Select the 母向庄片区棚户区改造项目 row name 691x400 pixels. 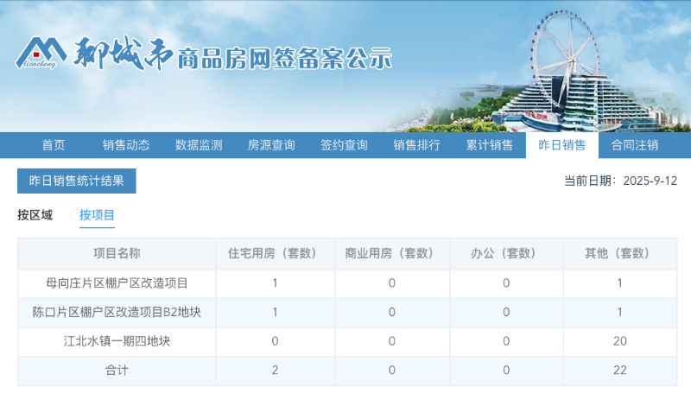[x=117, y=283]
